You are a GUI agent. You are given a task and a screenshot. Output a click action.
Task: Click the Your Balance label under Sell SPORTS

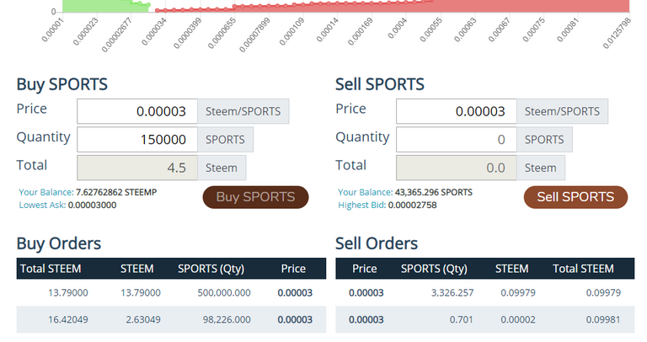pyautogui.click(x=365, y=192)
